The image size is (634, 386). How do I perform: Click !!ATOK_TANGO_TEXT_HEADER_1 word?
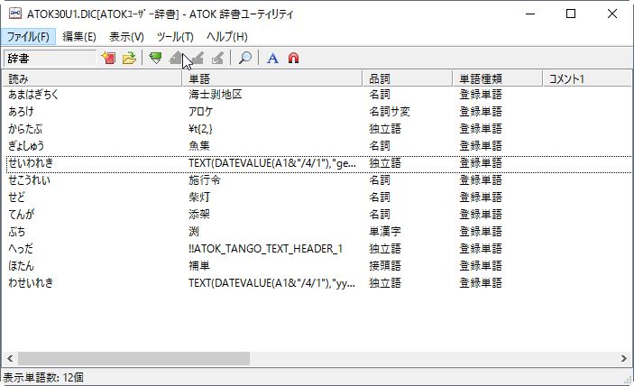click(x=265, y=249)
